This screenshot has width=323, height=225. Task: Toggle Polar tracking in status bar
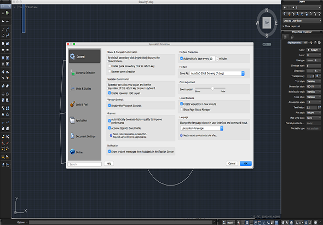(256, 222)
